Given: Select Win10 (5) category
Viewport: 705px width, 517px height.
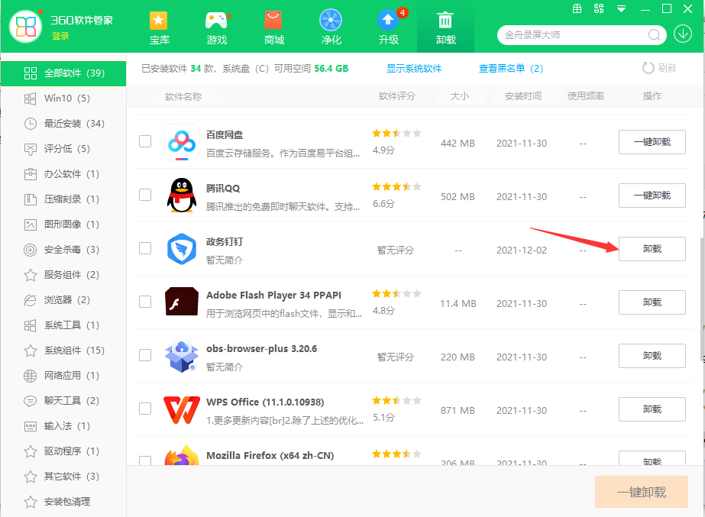Looking at the screenshot, I should point(63,99).
